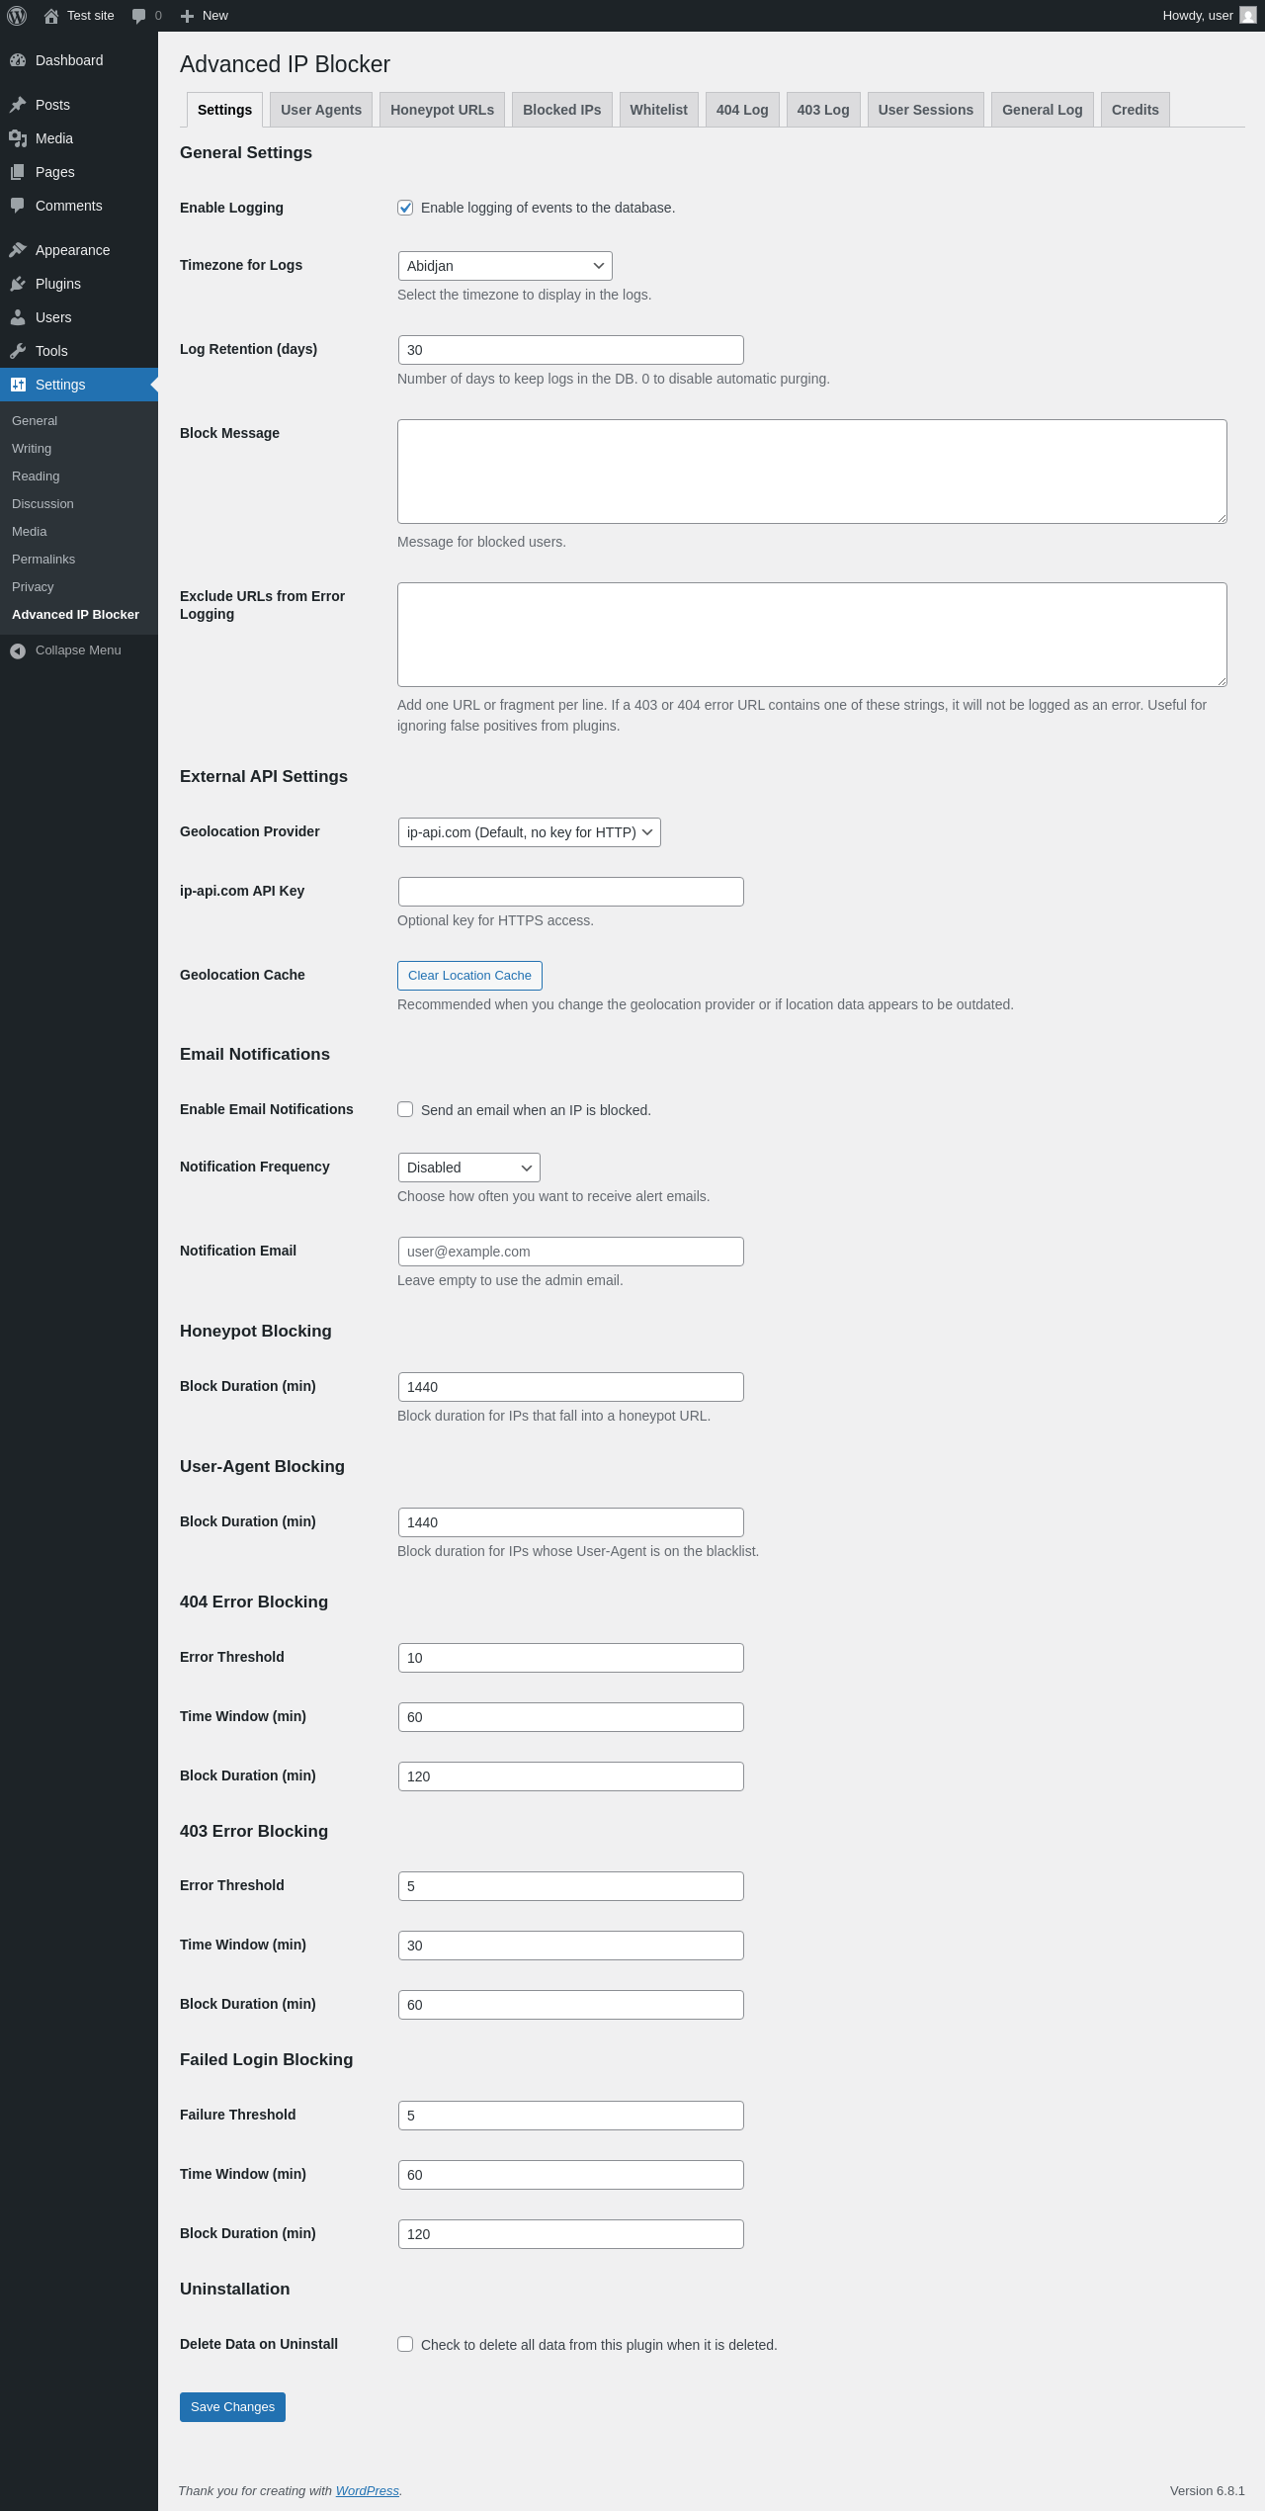Viewport: 1265px width, 2511px height.
Task: Open the Timezone for Logs dropdown
Action: pyautogui.click(x=505, y=266)
